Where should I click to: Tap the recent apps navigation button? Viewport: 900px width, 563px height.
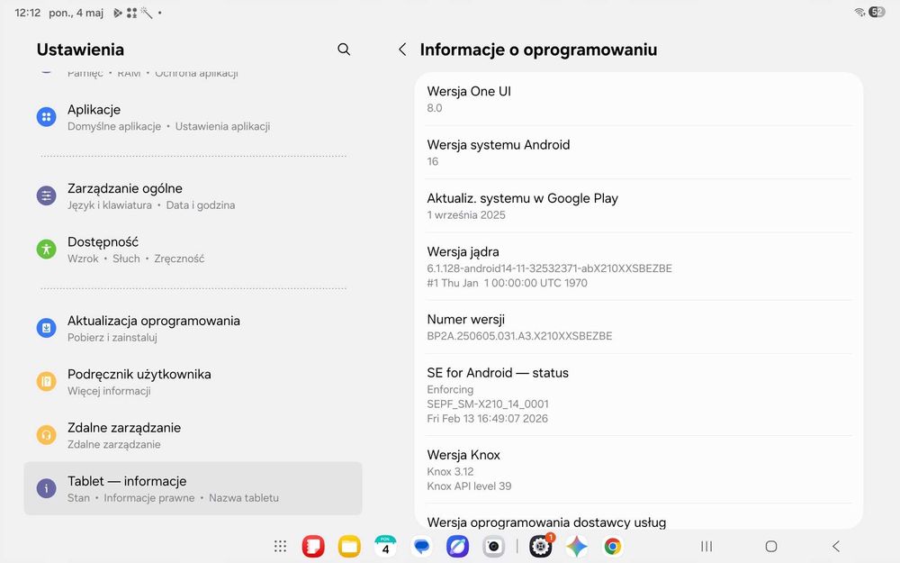point(706,547)
